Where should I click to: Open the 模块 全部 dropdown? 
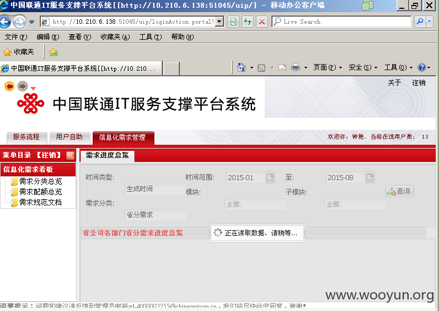(x=255, y=204)
